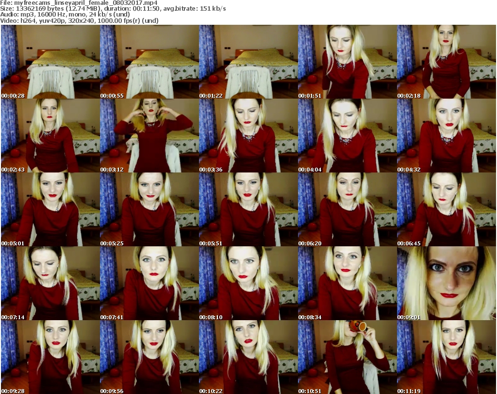Select the thumbnail stamped 00:00:28
The width and height of the screenshot is (497, 394).
point(50,62)
